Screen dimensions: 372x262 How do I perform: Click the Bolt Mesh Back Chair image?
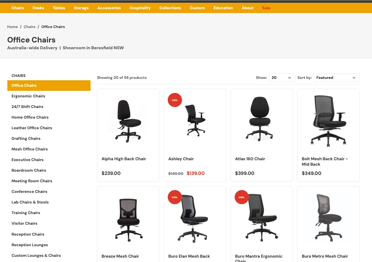pyautogui.click(x=328, y=121)
